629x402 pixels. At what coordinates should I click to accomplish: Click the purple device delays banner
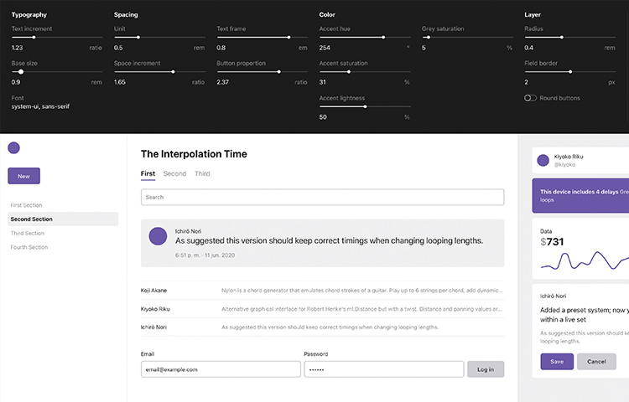(580, 195)
